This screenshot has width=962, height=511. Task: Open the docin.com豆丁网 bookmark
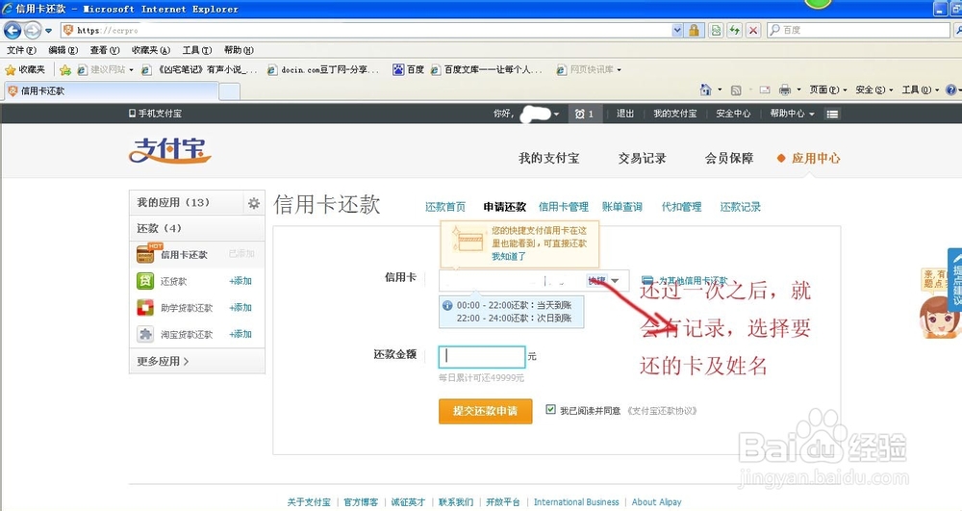tap(322, 70)
